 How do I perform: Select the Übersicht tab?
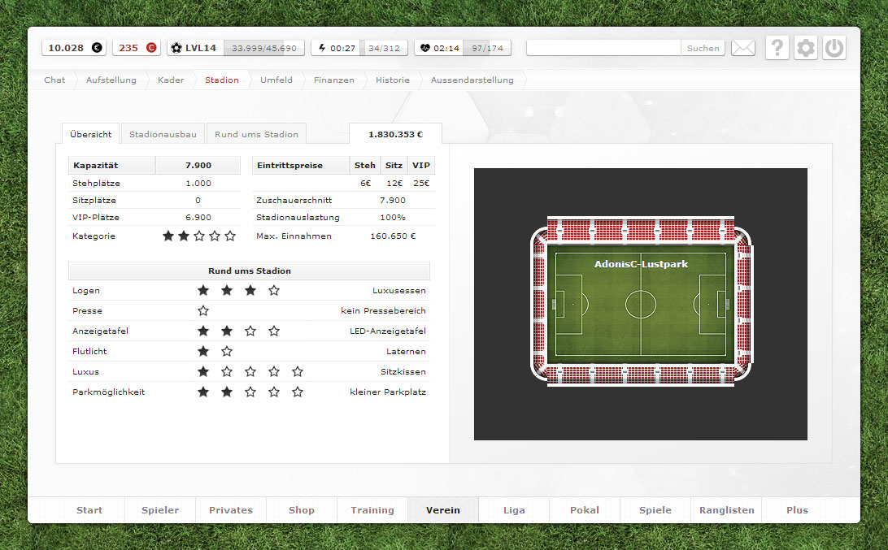coord(90,134)
